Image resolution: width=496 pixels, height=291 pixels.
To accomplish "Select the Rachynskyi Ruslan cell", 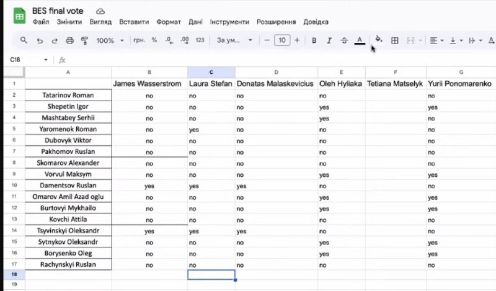I will tap(68, 264).
